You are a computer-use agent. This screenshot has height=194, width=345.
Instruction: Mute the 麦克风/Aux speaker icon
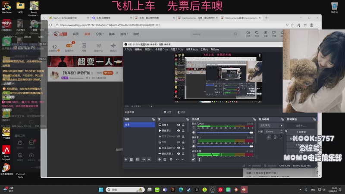pos(194,132)
